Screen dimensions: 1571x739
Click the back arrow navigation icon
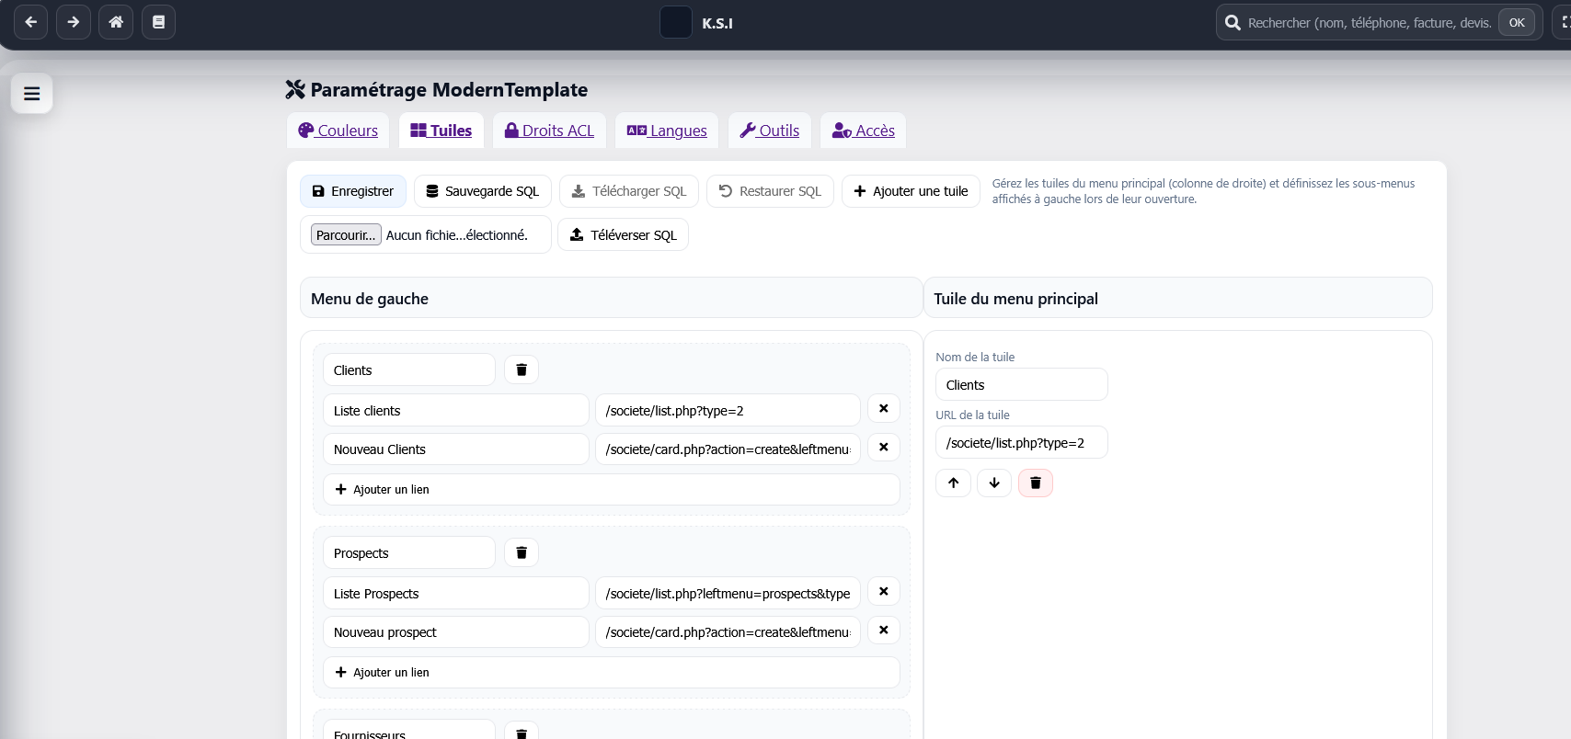[x=30, y=22]
